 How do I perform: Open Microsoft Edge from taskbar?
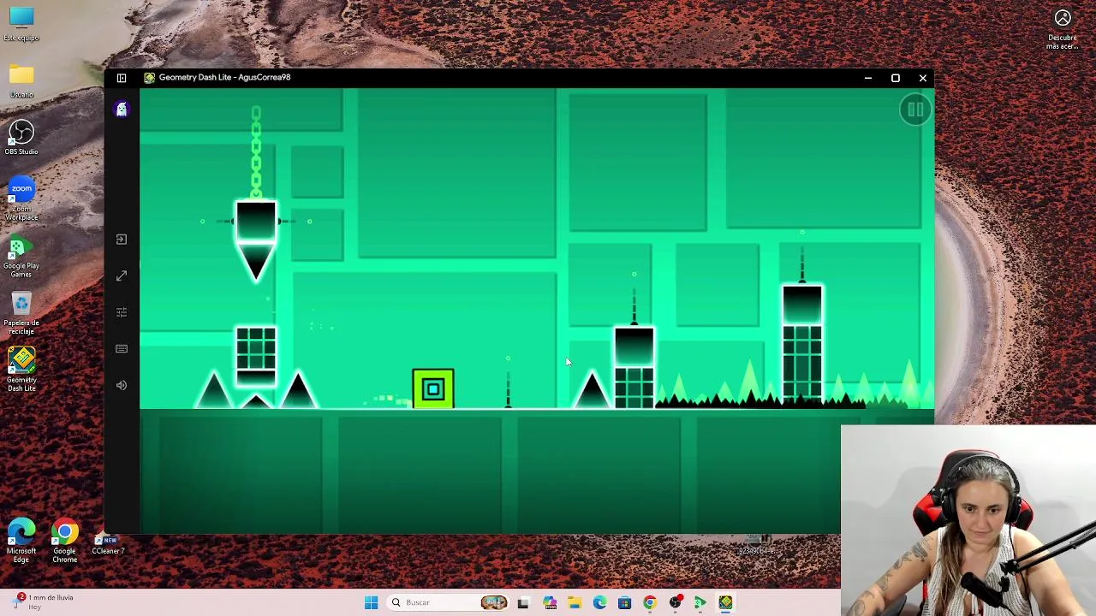(599, 602)
